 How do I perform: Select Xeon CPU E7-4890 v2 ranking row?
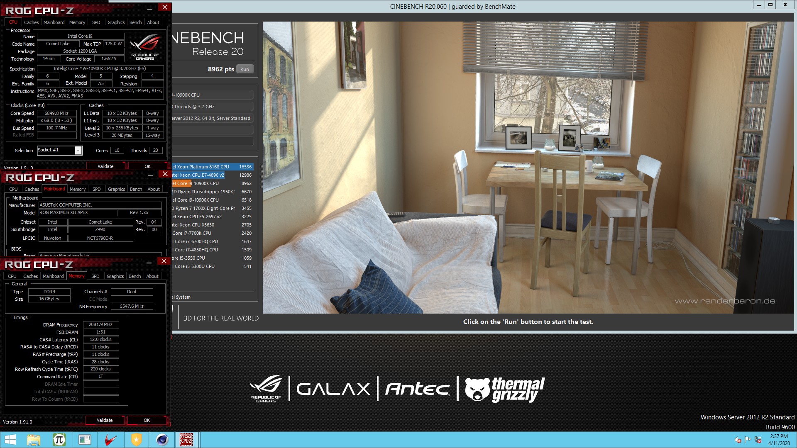coord(213,175)
